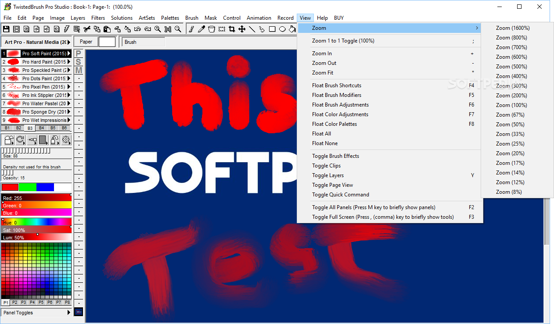The width and height of the screenshot is (554, 324).
Task: Click the blue quick command icon at strip bottom
Action: 79,312
